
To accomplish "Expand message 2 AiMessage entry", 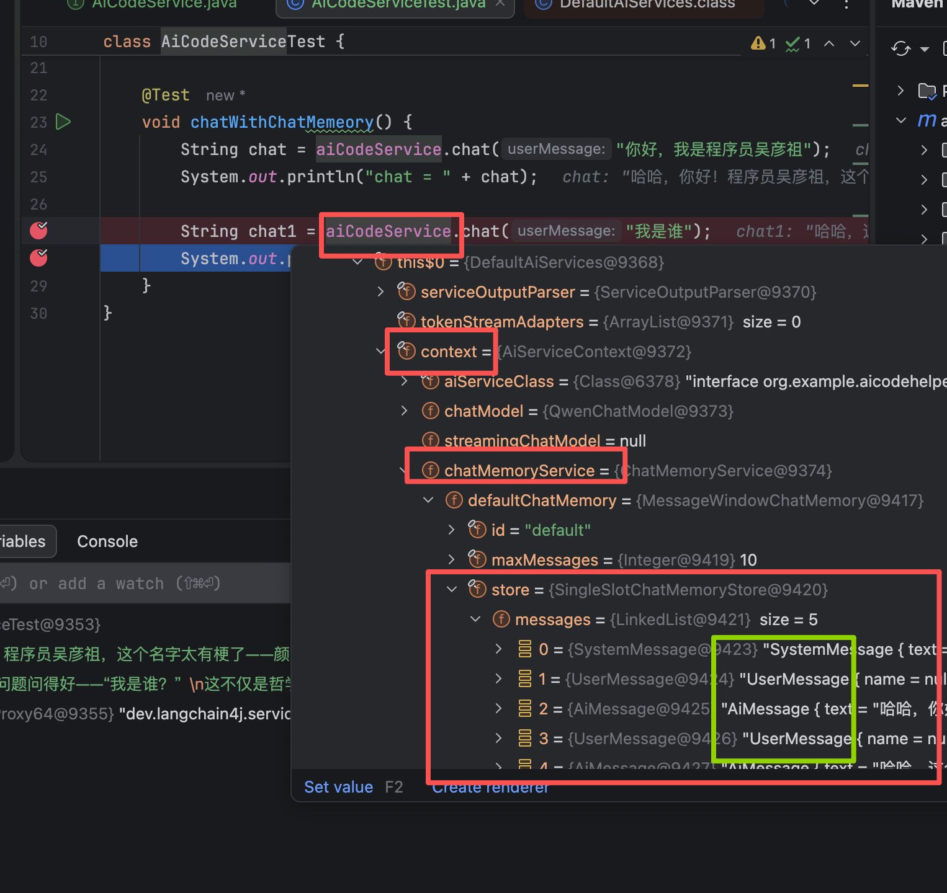I will [498, 708].
